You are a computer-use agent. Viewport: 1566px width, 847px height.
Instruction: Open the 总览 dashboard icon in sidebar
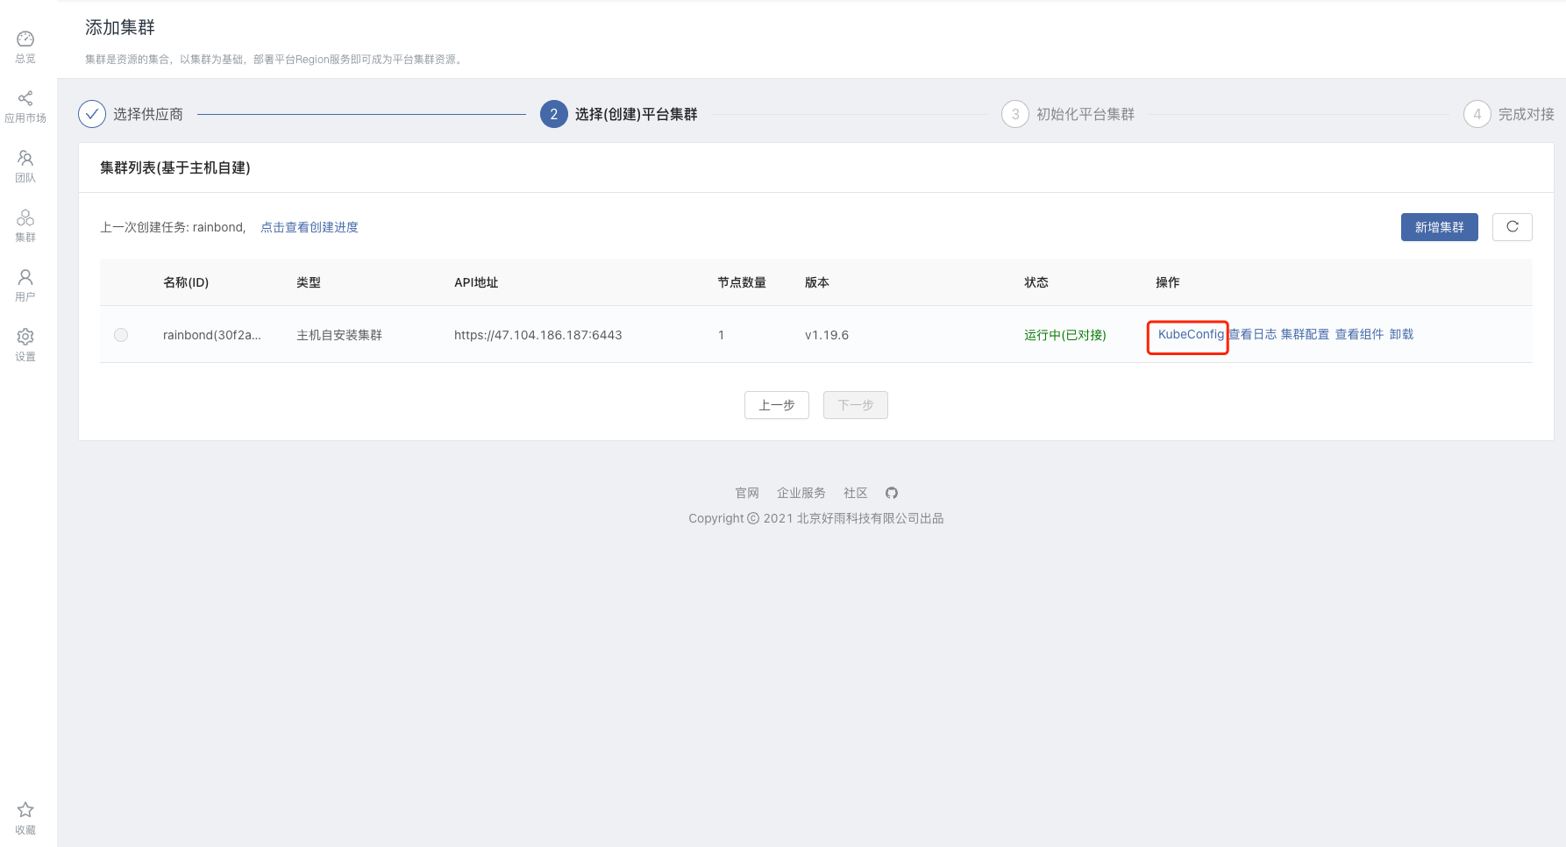pyautogui.click(x=25, y=39)
